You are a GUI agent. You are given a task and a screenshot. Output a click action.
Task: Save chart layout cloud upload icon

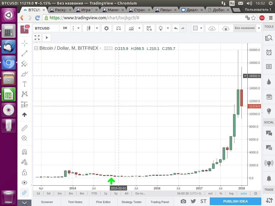226,28
